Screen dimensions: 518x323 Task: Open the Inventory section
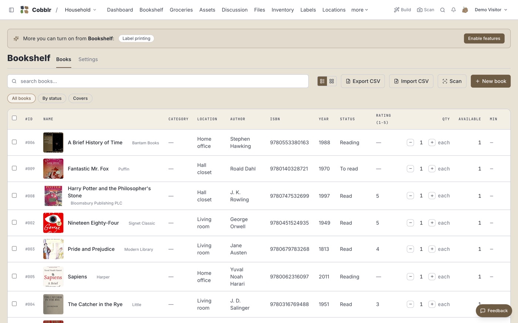[x=283, y=10]
